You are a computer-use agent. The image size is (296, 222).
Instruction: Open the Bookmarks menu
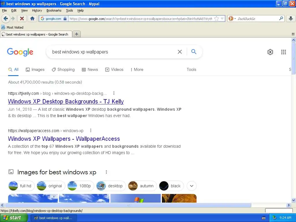pyautogui.click(x=54, y=10)
